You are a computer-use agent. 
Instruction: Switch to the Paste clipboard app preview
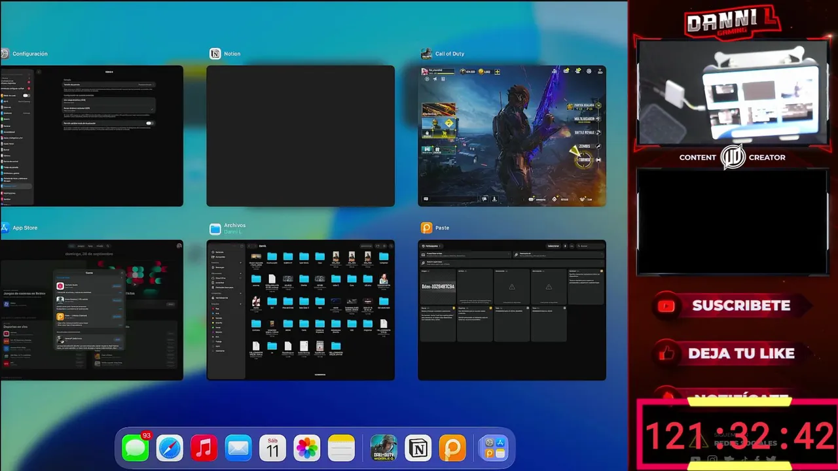coord(512,310)
